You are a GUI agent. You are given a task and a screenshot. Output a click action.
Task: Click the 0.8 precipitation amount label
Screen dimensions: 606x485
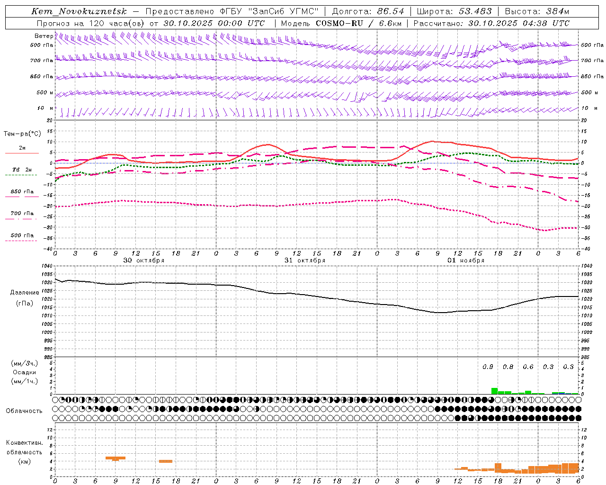[508, 367]
